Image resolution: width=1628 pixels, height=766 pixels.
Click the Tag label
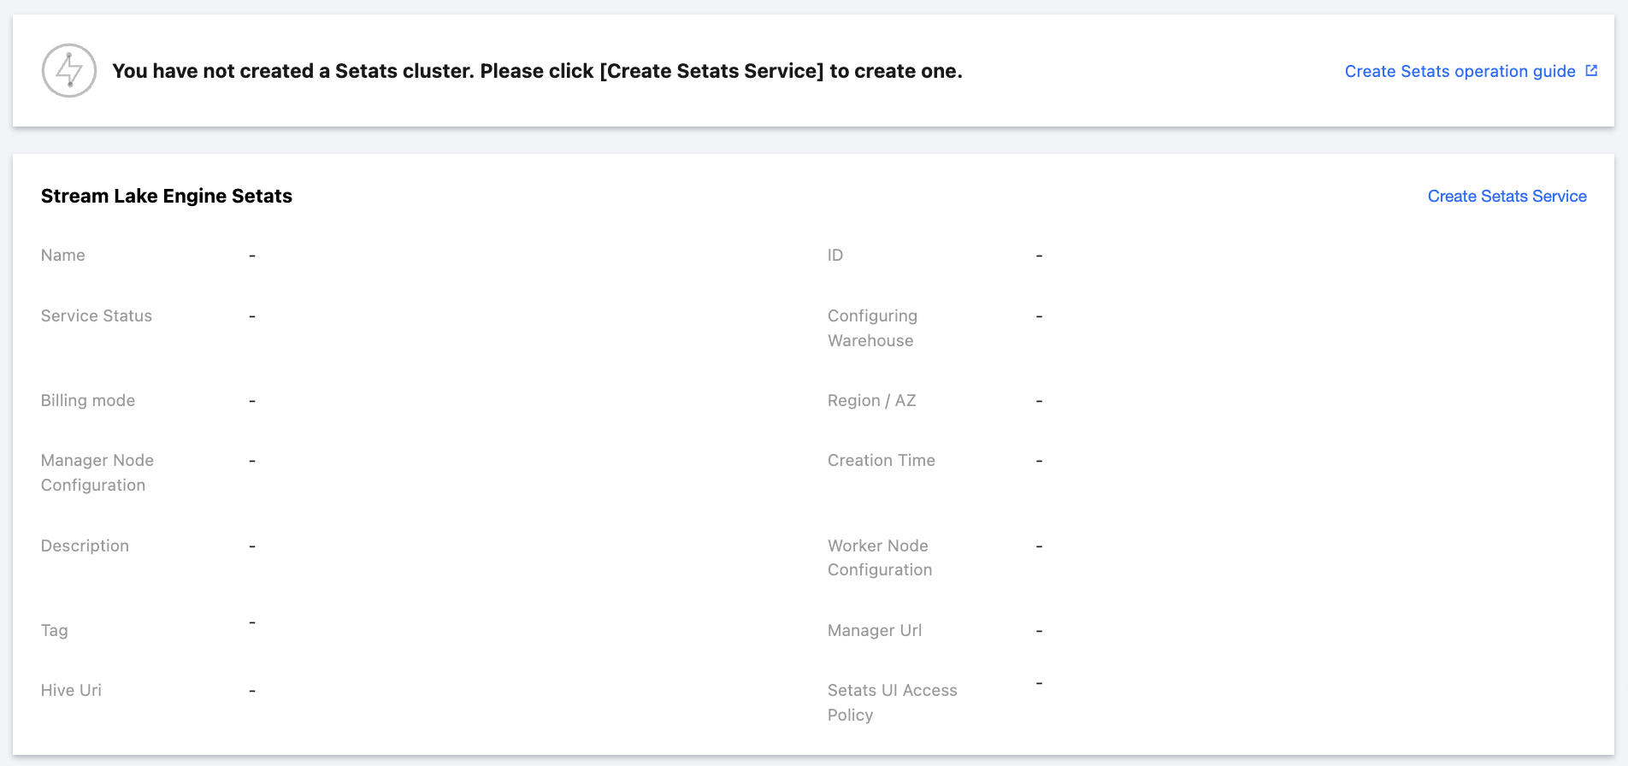point(55,631)
